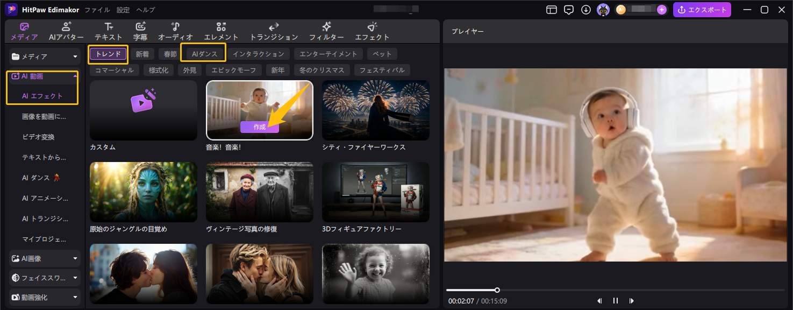793x310 pixels.
Task: Click the エクスポート button
Action: coord(702,9)
